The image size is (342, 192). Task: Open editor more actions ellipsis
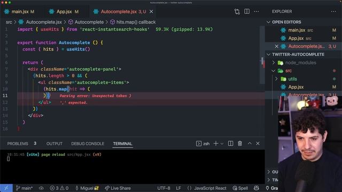click(x=256, y=12)
